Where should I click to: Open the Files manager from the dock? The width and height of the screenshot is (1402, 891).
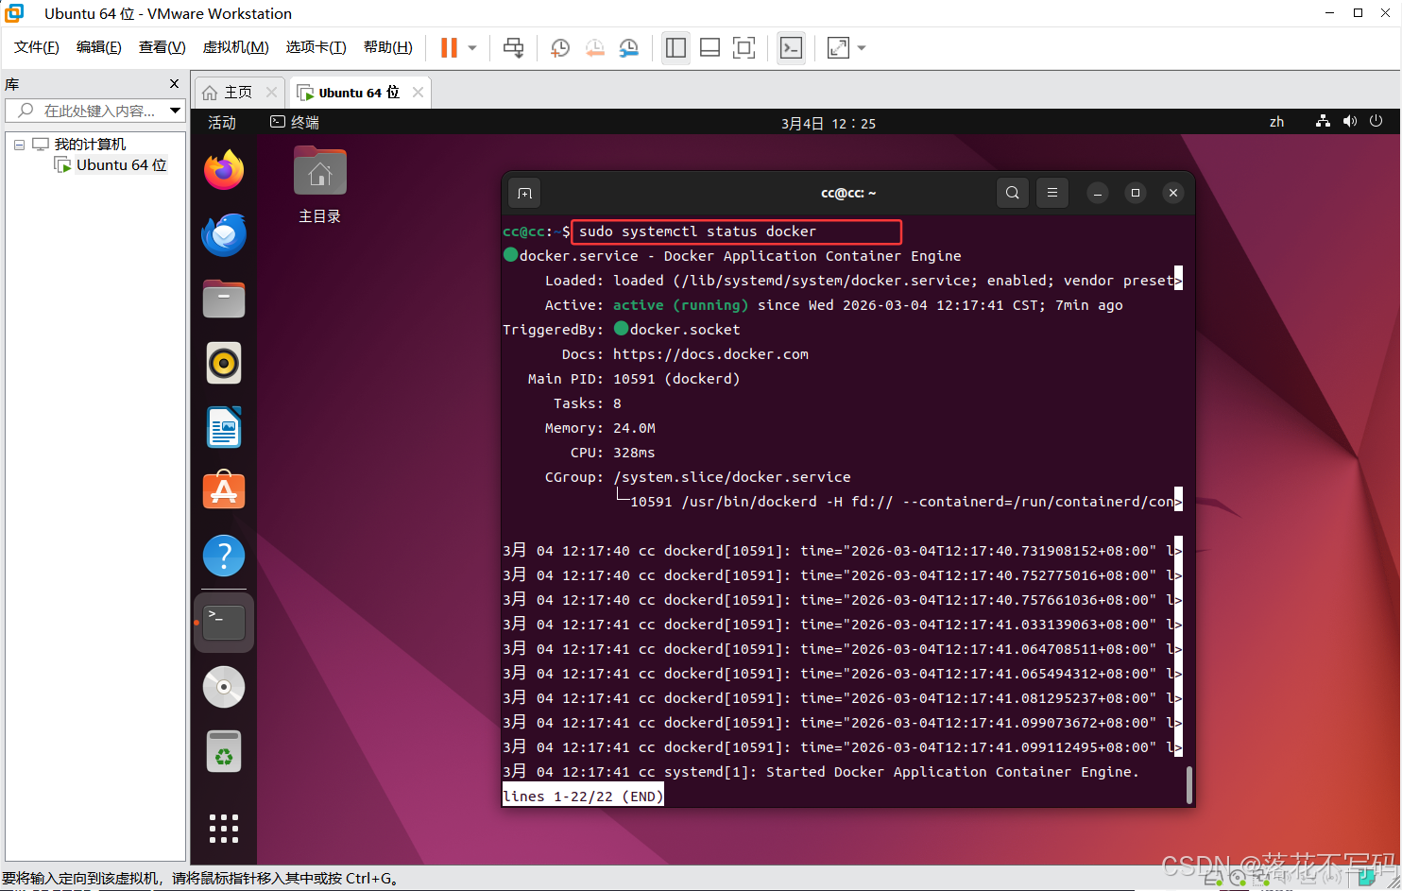pyautogui.click(x=224, y=300)
